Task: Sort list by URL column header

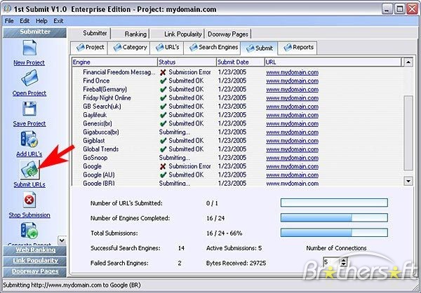Action: pos(333,62)
